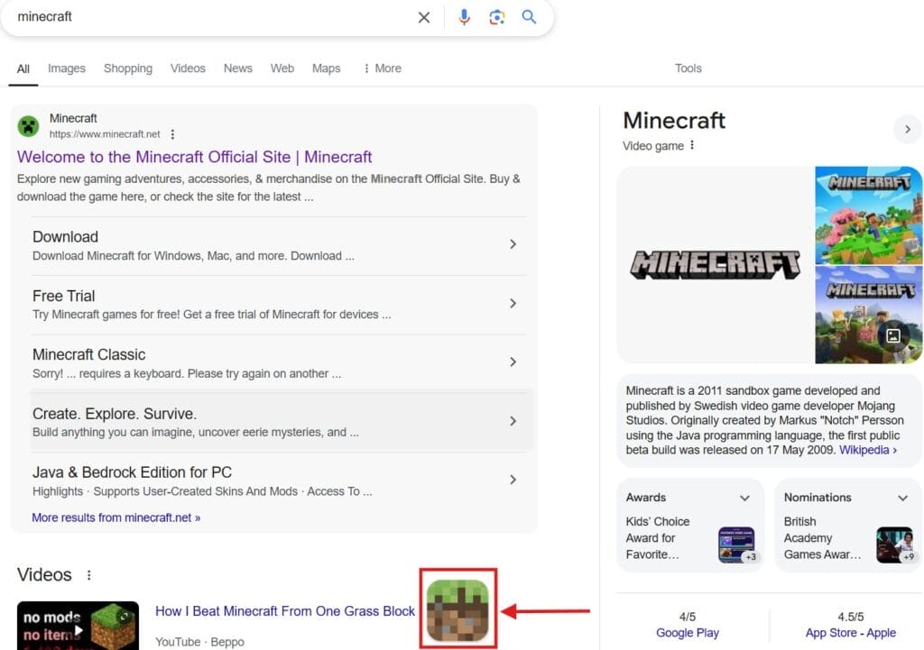Image resolution: width=924 pixels, height=650 pixels.
Task: Open Google Lens image search
Action: tap(496, 16)
